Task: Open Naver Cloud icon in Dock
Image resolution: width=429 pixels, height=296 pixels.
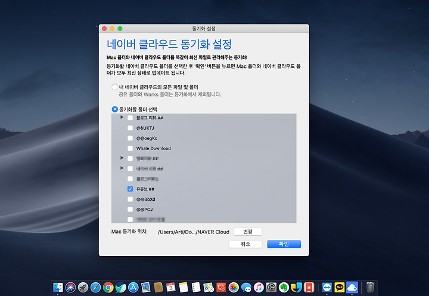Action: tap(352, 288)
